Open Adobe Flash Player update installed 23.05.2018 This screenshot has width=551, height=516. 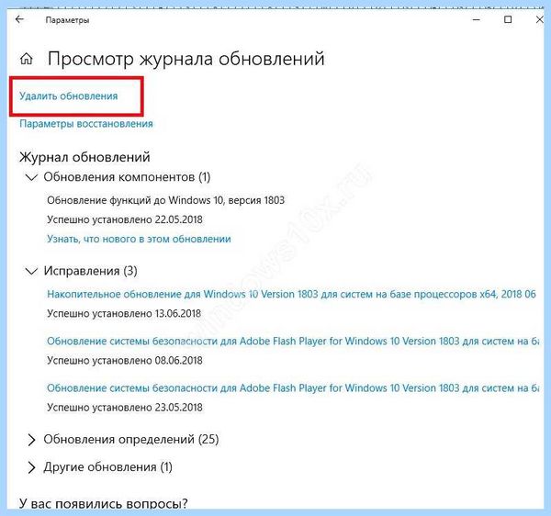point(293,387)
